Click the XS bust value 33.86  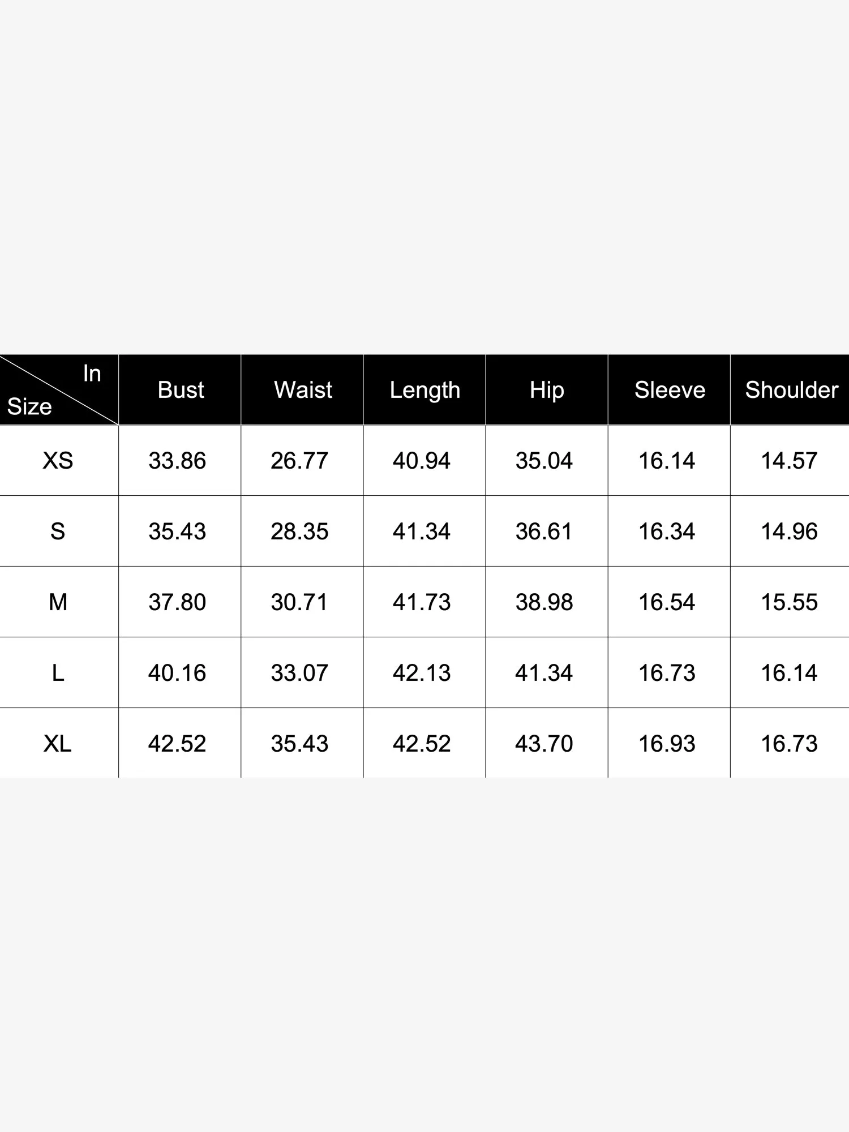click(x=177, y=461)
